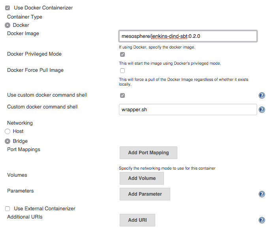
Task: Click the 'Docker' radio label text
Action: click(x=21, y=25)
